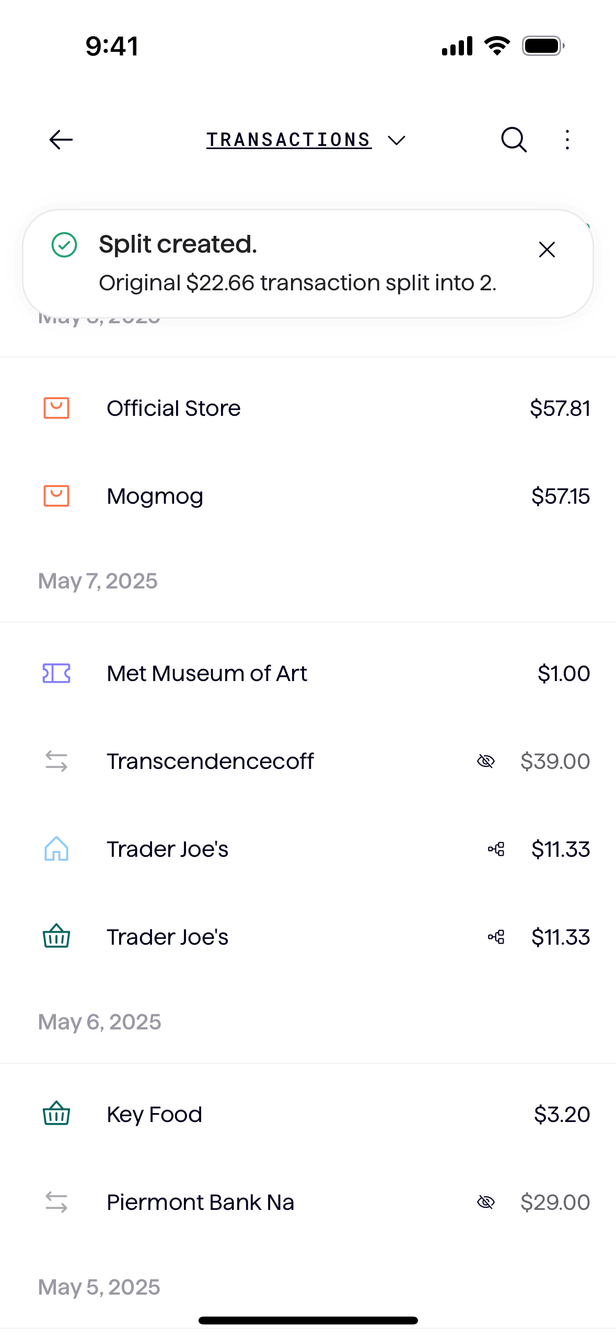Open the three-dot more options menu
Viewport: 616px width, 1337px height.
coord(567,140)
